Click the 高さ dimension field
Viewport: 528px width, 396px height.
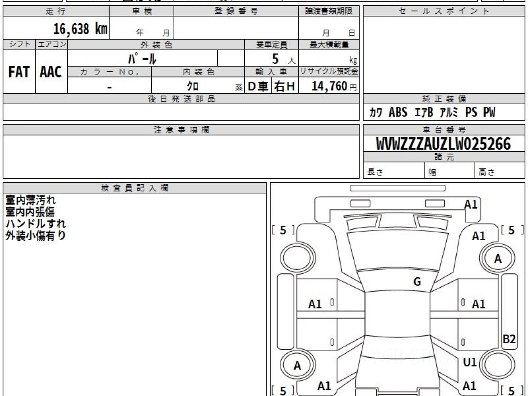[x=500, y=171]
